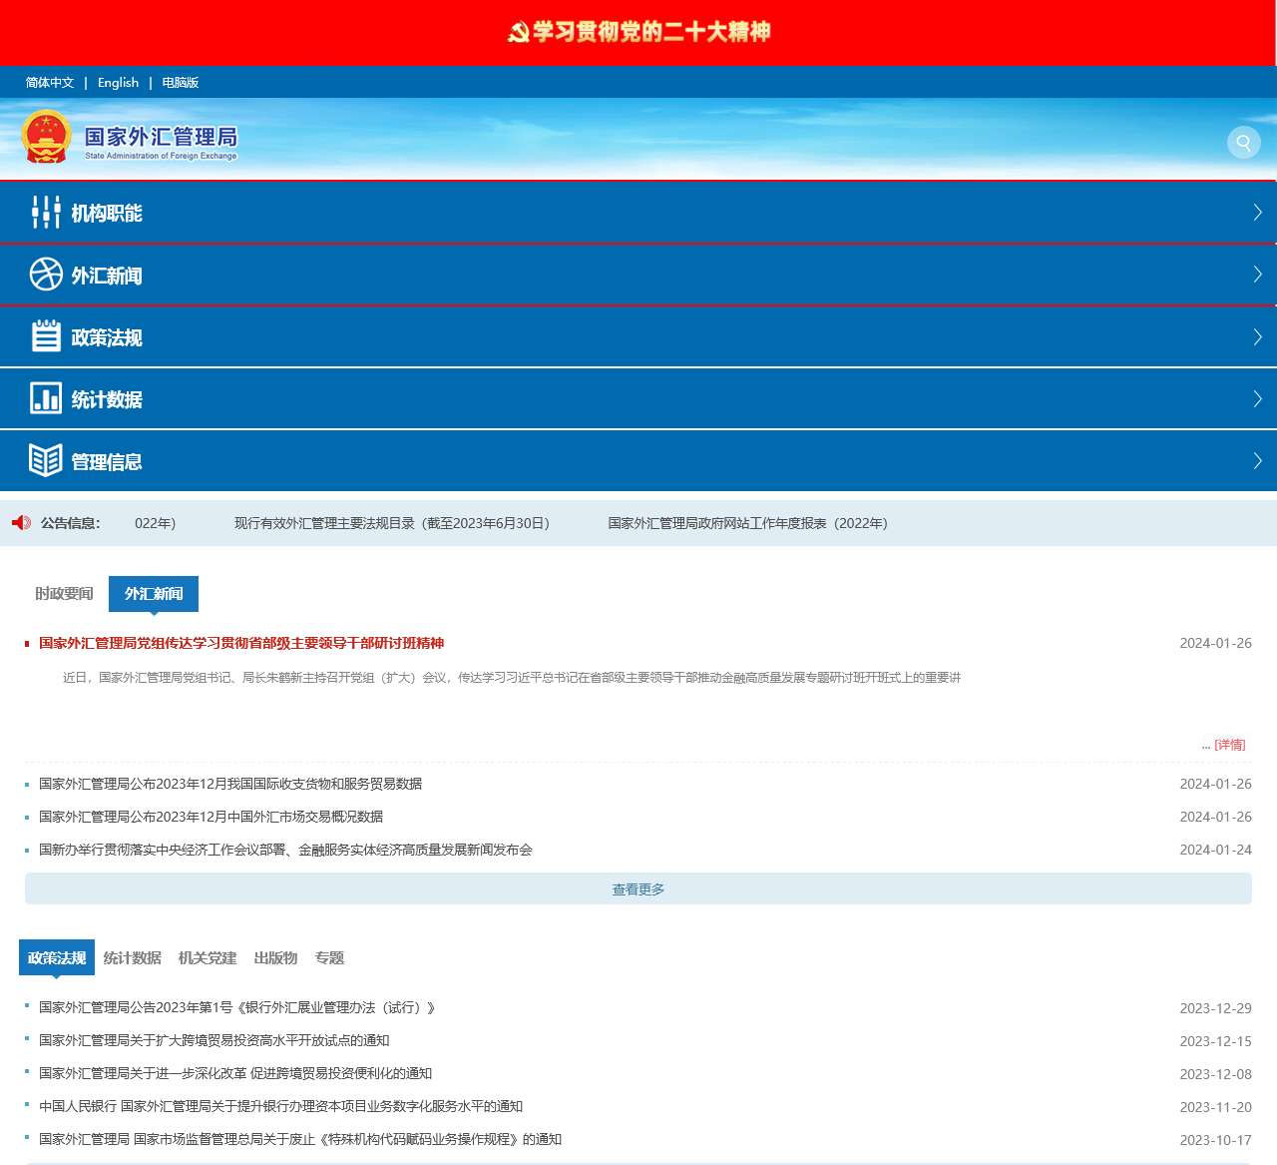The image size is (1277, 1165).
Task: Switch to 电脑版 desktop version
Action: point(181,83)
